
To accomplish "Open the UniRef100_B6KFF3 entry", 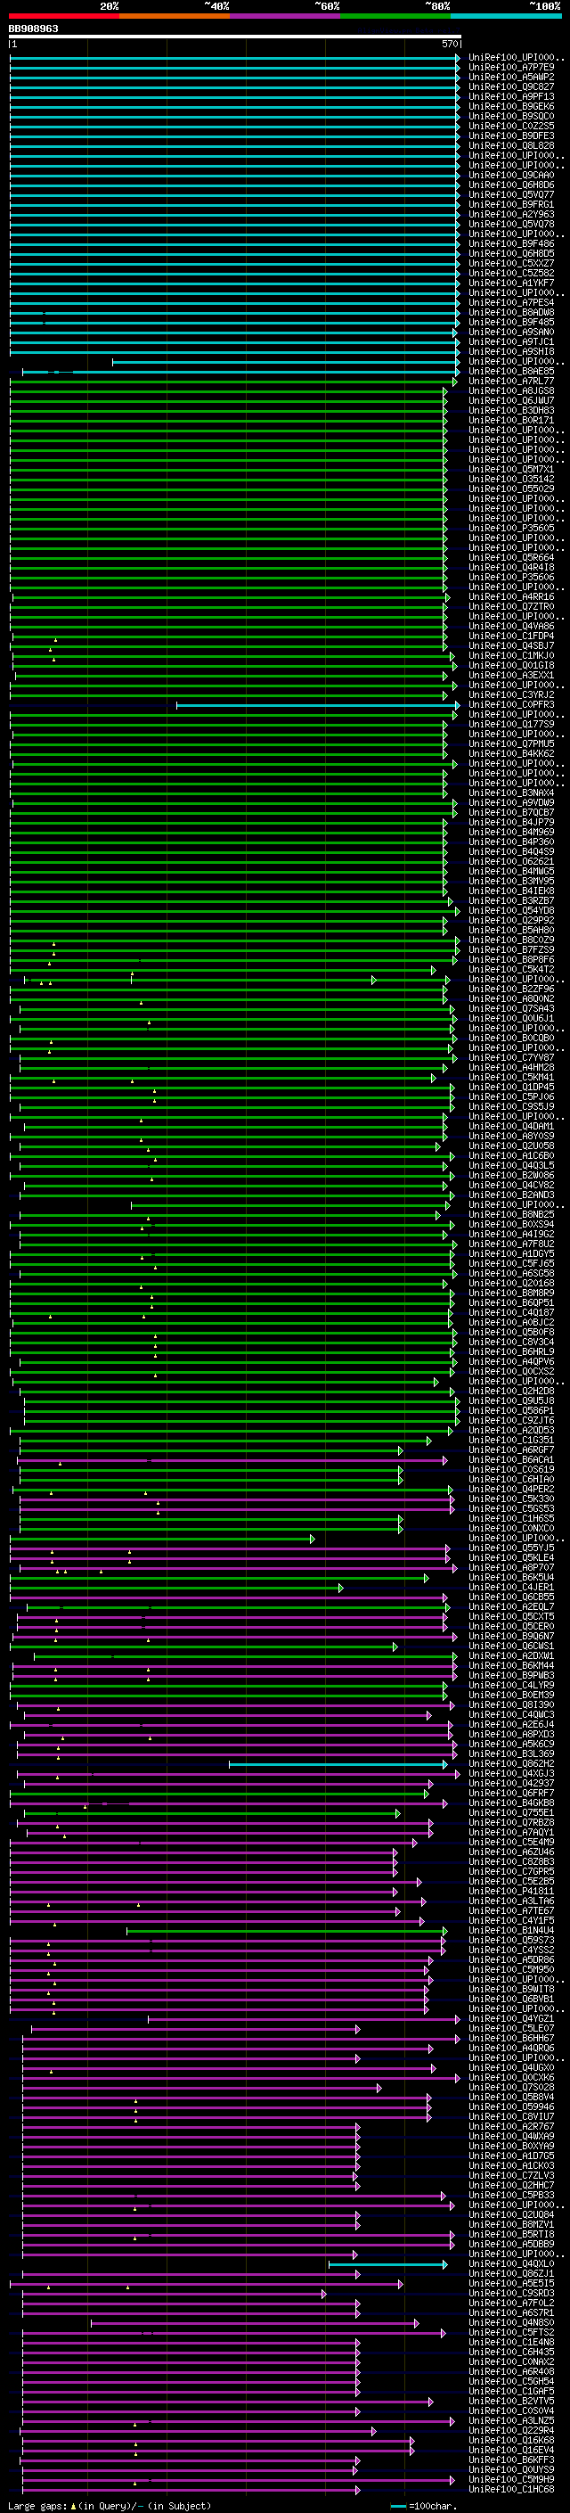I will coord(511,2460).
